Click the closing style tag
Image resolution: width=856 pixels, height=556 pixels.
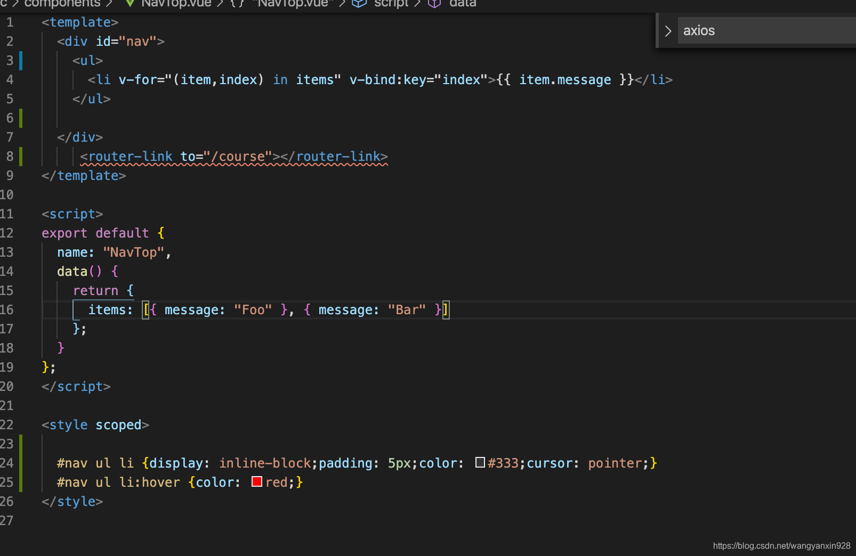[x=72, y=501]
